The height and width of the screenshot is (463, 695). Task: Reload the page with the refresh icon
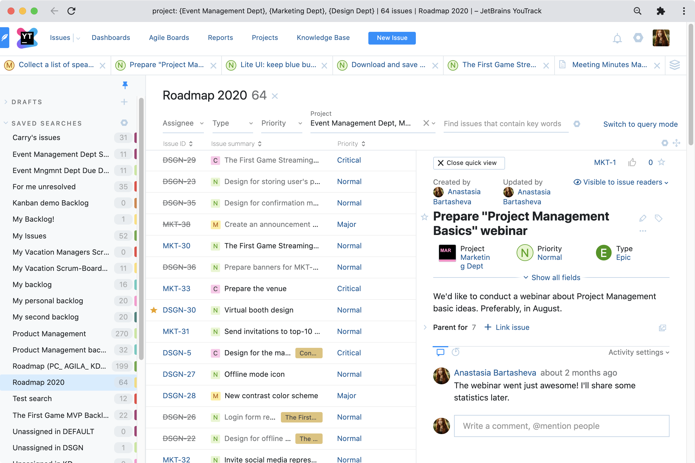(71, 11)
